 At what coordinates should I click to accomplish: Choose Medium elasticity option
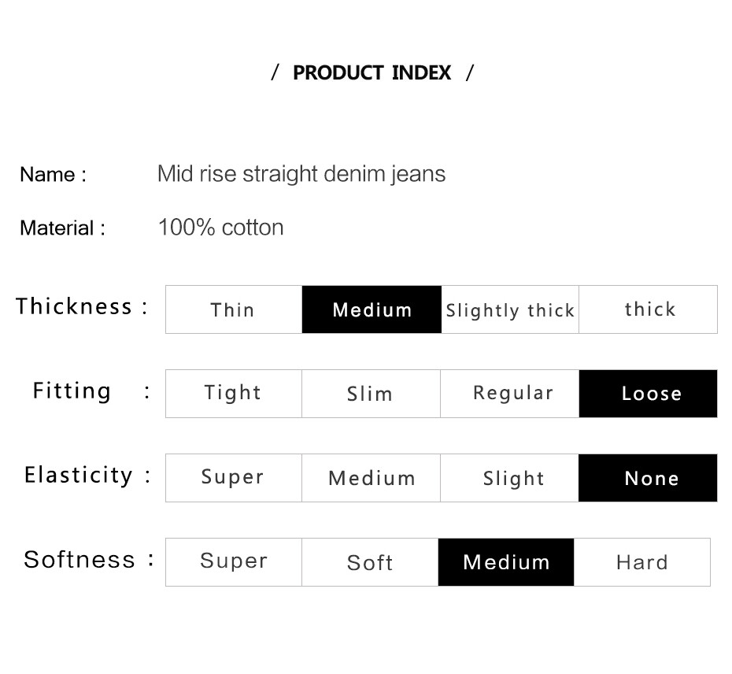(x=372, y=477)
